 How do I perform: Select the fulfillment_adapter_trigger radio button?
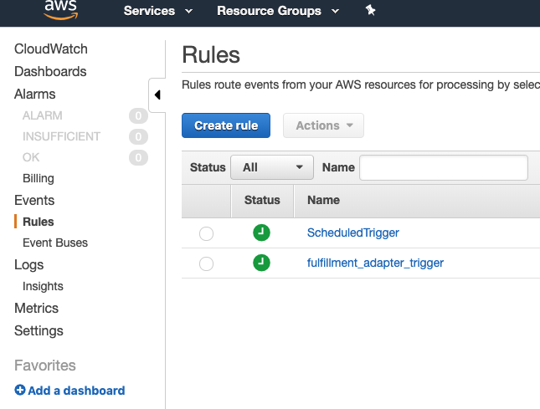click(206, 263)
